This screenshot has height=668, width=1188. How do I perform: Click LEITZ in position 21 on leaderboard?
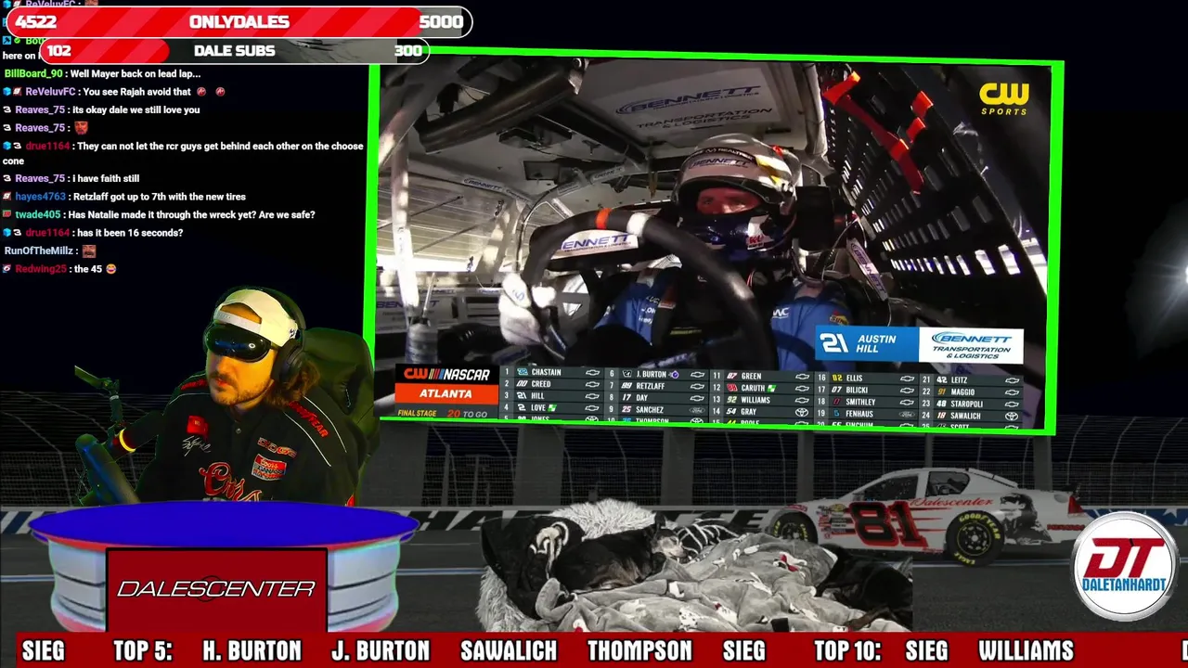[961, 380]
